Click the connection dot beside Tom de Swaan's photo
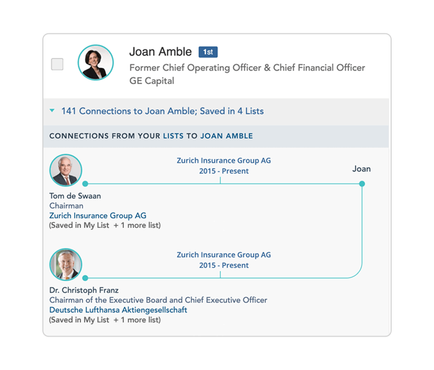Viewport: 434px width, 370px height. (x=85, y=183)
